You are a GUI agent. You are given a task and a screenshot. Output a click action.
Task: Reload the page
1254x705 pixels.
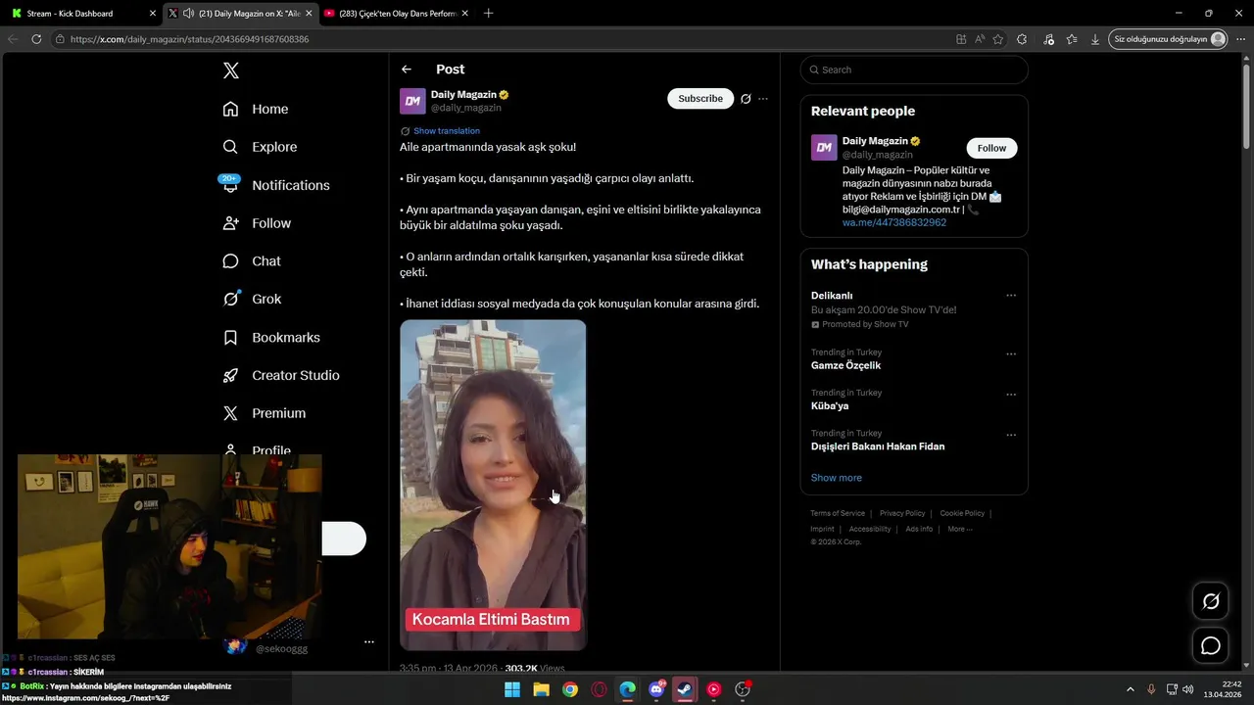tap(36, 39)
